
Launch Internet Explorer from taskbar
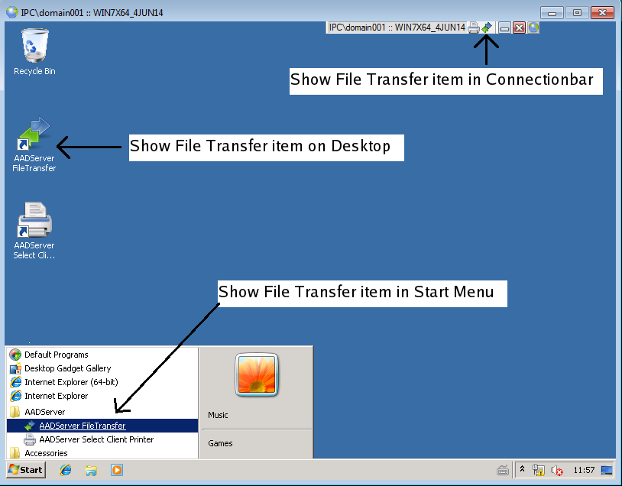(x=66, y=470)
